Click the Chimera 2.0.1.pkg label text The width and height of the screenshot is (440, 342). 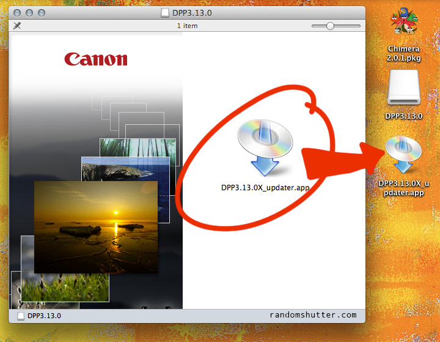click(x=404, y=53)
